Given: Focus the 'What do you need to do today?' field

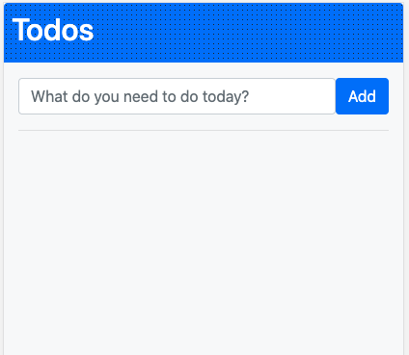Looking at the screenshot, I should click(177, 96).
